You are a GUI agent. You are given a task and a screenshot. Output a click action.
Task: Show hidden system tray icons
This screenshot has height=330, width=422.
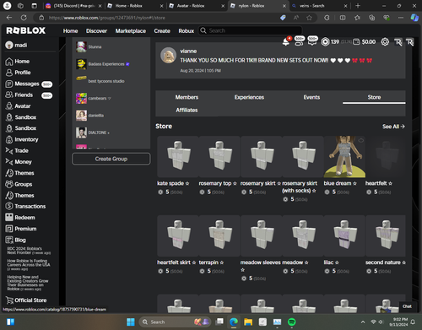363,322
